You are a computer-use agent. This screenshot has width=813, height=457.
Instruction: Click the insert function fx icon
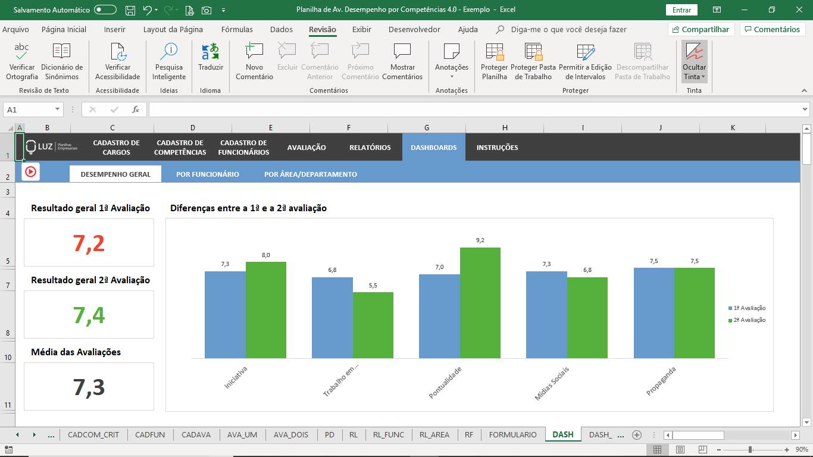(x=136, y=109)
